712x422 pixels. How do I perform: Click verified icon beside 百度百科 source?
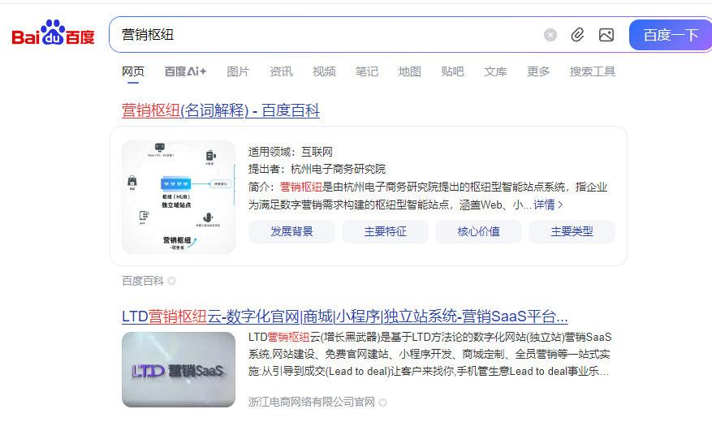pyautogui.click(x=172, y=282)
